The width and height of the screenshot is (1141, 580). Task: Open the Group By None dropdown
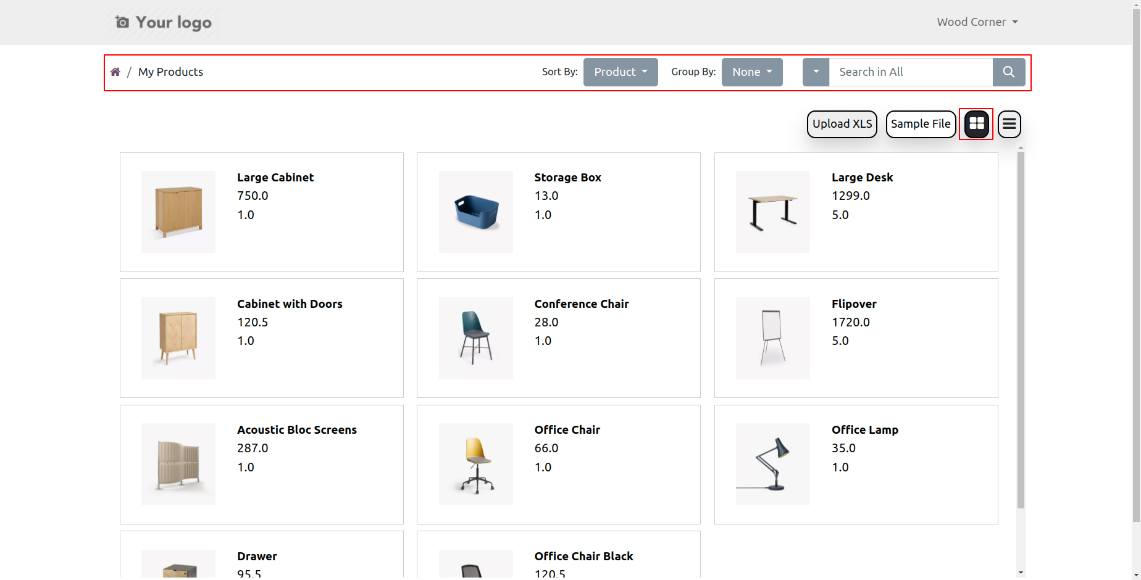coord(752,72)
